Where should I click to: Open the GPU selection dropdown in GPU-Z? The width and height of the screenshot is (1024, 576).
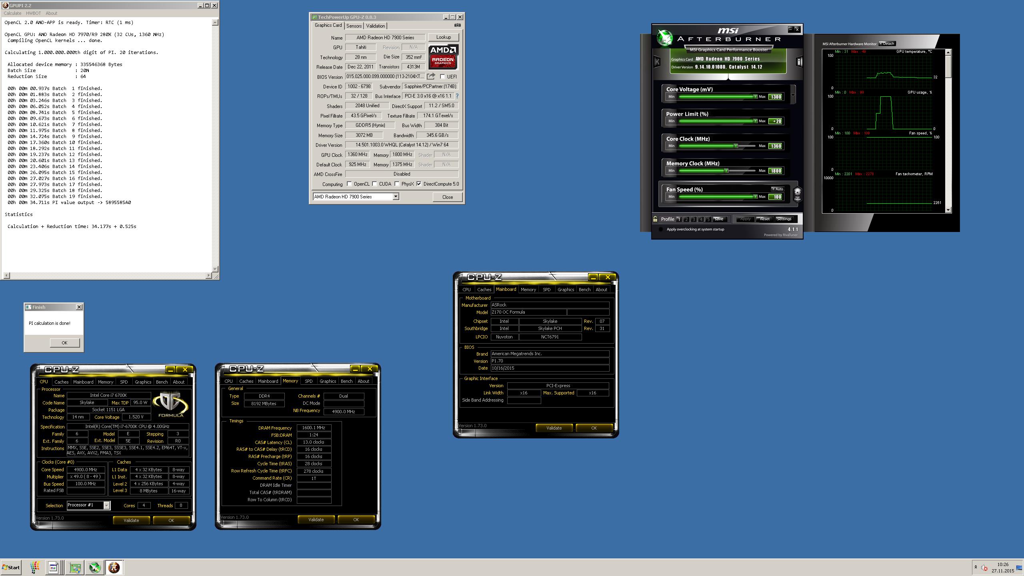(x=396, y=196)
